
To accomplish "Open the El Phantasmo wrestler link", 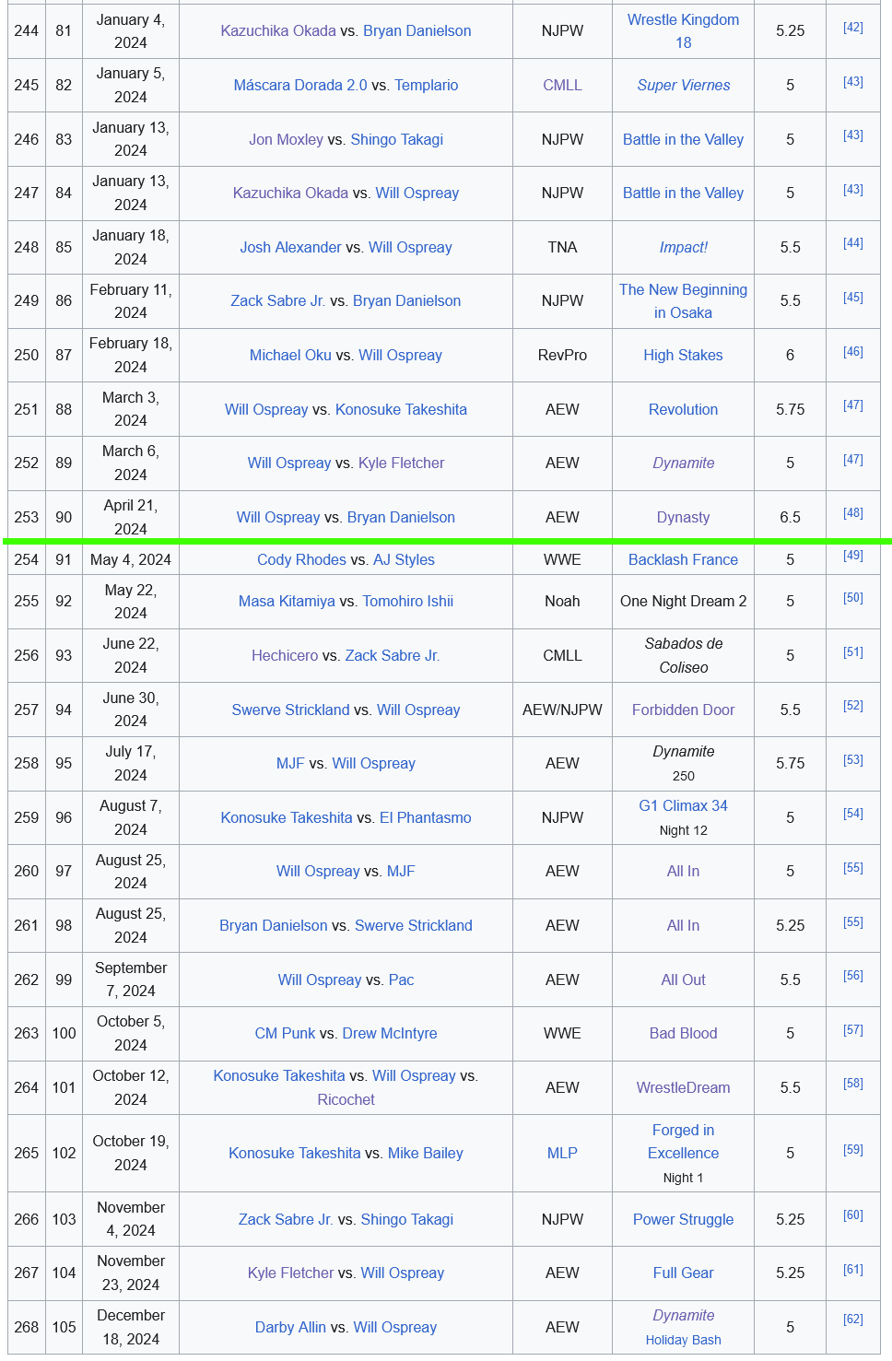I will pos(425,817).
